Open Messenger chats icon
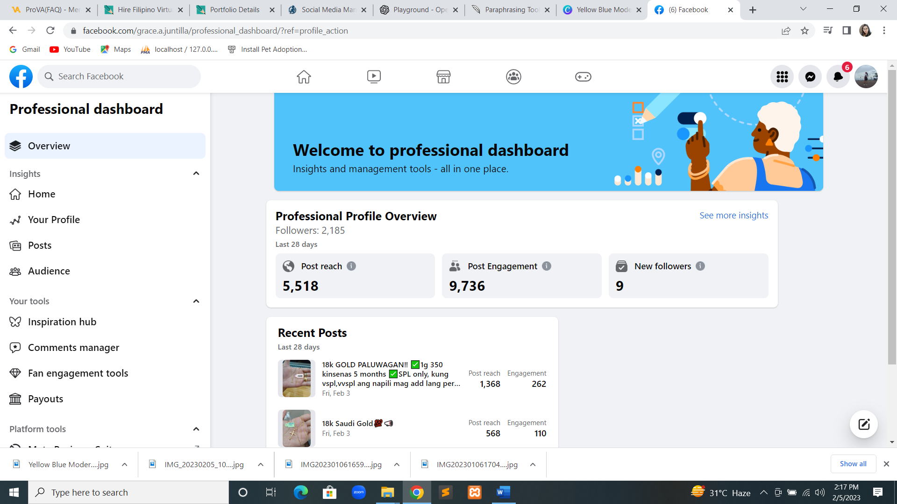Image resolution: width=897 pixels, height=504 pixels. click(810, 77)
